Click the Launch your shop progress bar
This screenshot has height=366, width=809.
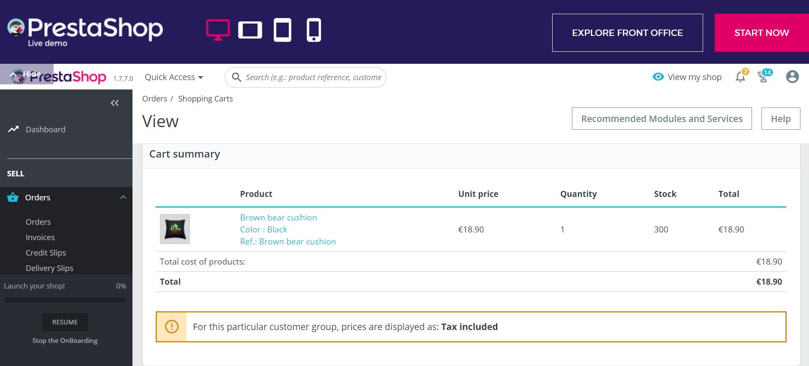[65, 300]
